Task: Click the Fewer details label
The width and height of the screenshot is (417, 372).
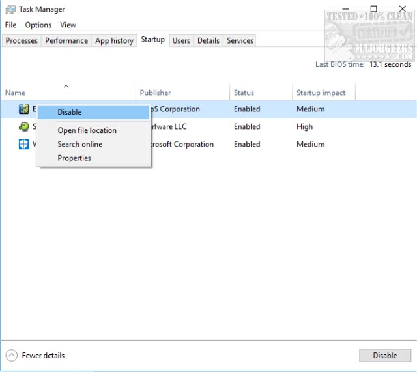Action: click(x=44, y=356)
